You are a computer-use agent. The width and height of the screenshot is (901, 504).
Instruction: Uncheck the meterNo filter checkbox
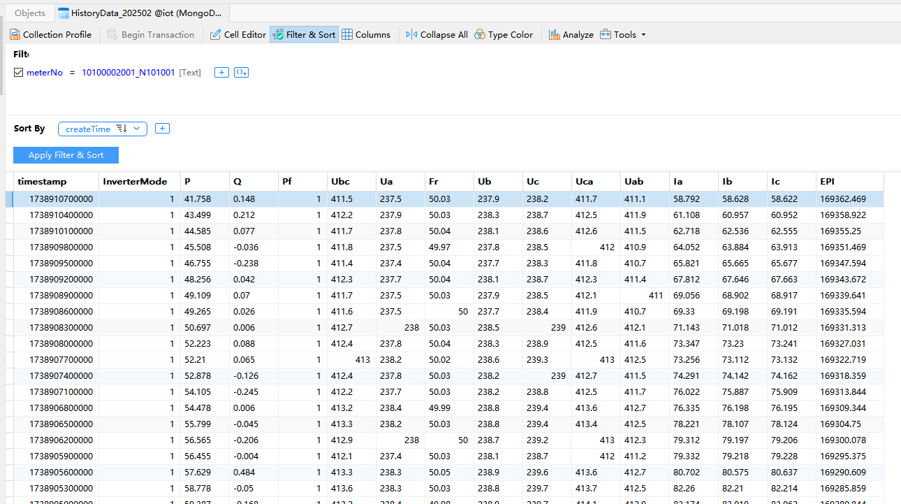point(19,73)
